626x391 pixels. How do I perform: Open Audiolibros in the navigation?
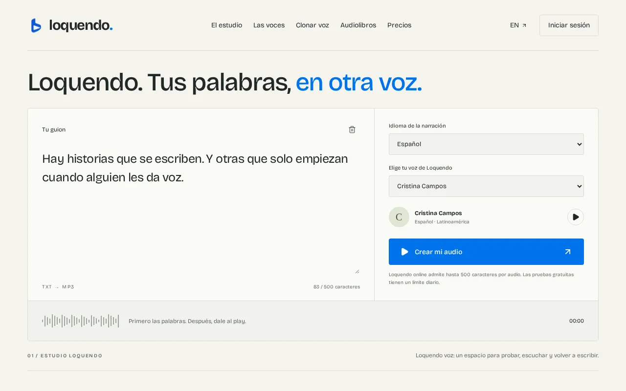(358, 25)
